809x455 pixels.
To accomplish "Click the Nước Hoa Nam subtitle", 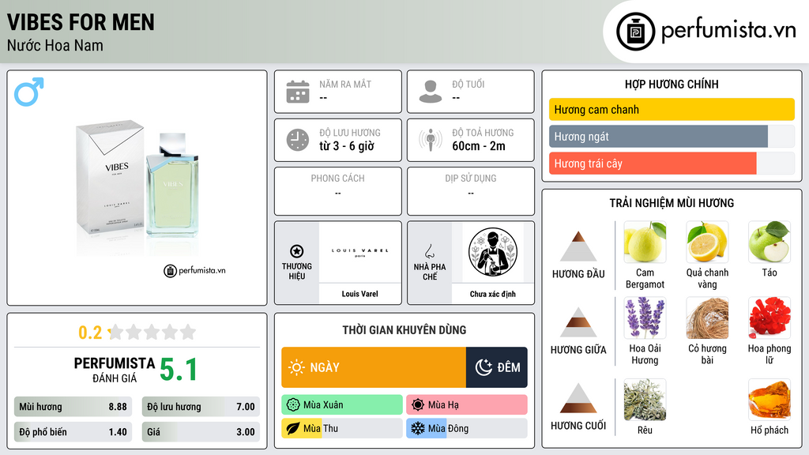I will (x=55, y=45).
